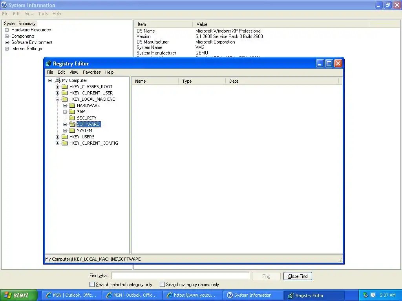
Task: Expand the SYSTEM registry key
Action: point(65,131)
